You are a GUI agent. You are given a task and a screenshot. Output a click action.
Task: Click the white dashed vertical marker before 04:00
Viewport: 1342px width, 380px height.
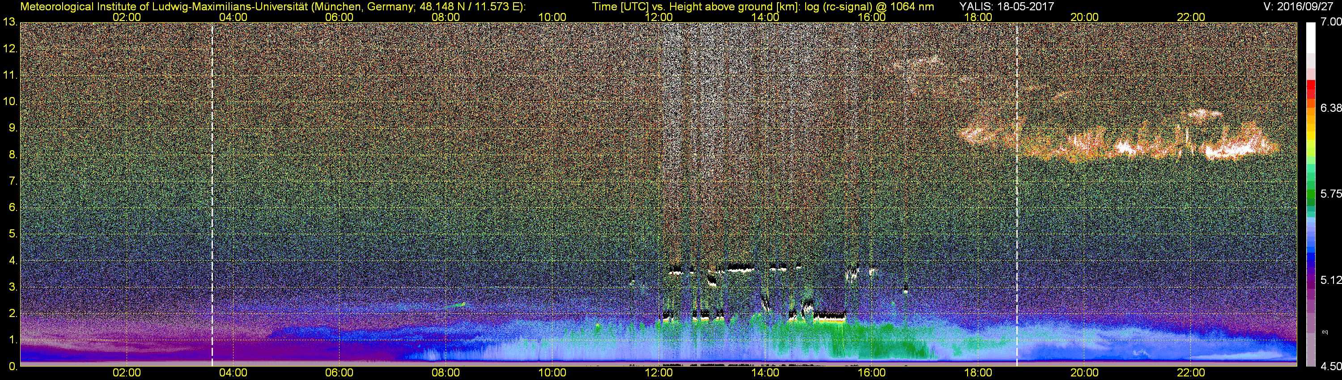coord(212,194)
